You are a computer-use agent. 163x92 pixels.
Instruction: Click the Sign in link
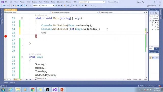pyautogui.click(x=139, y=2)
